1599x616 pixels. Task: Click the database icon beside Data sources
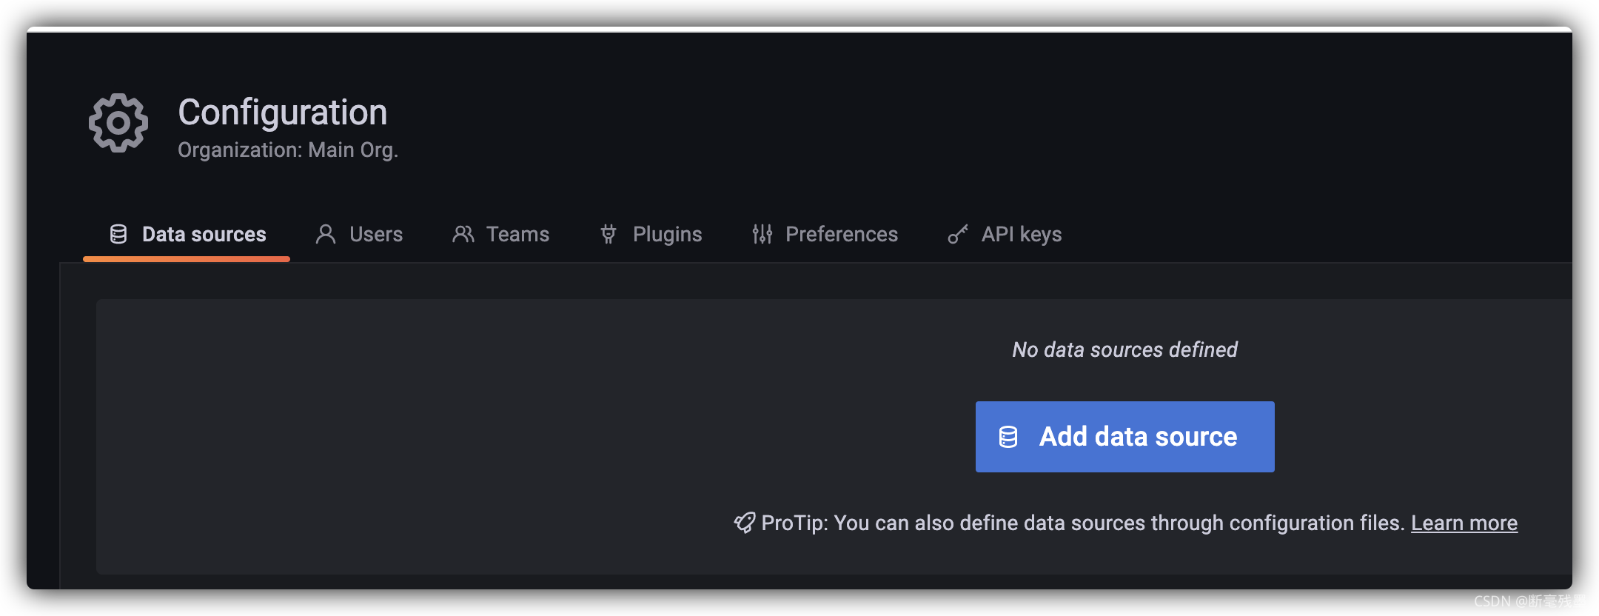click(x=118, y=234)
